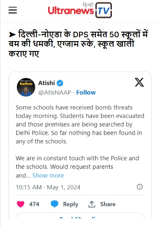Viewport: 159px width, 228px height.
Task: Click the blue reply bubble icon
Action: (x=54, y=204)
